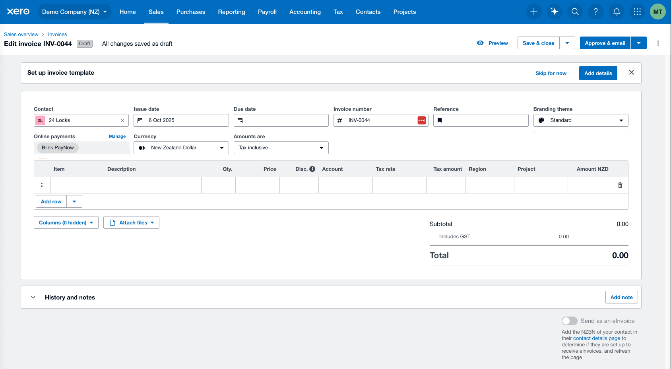Click the plus icon to create new
The width and height of the screenshot is (671, 369).
(x=534, y=12)
